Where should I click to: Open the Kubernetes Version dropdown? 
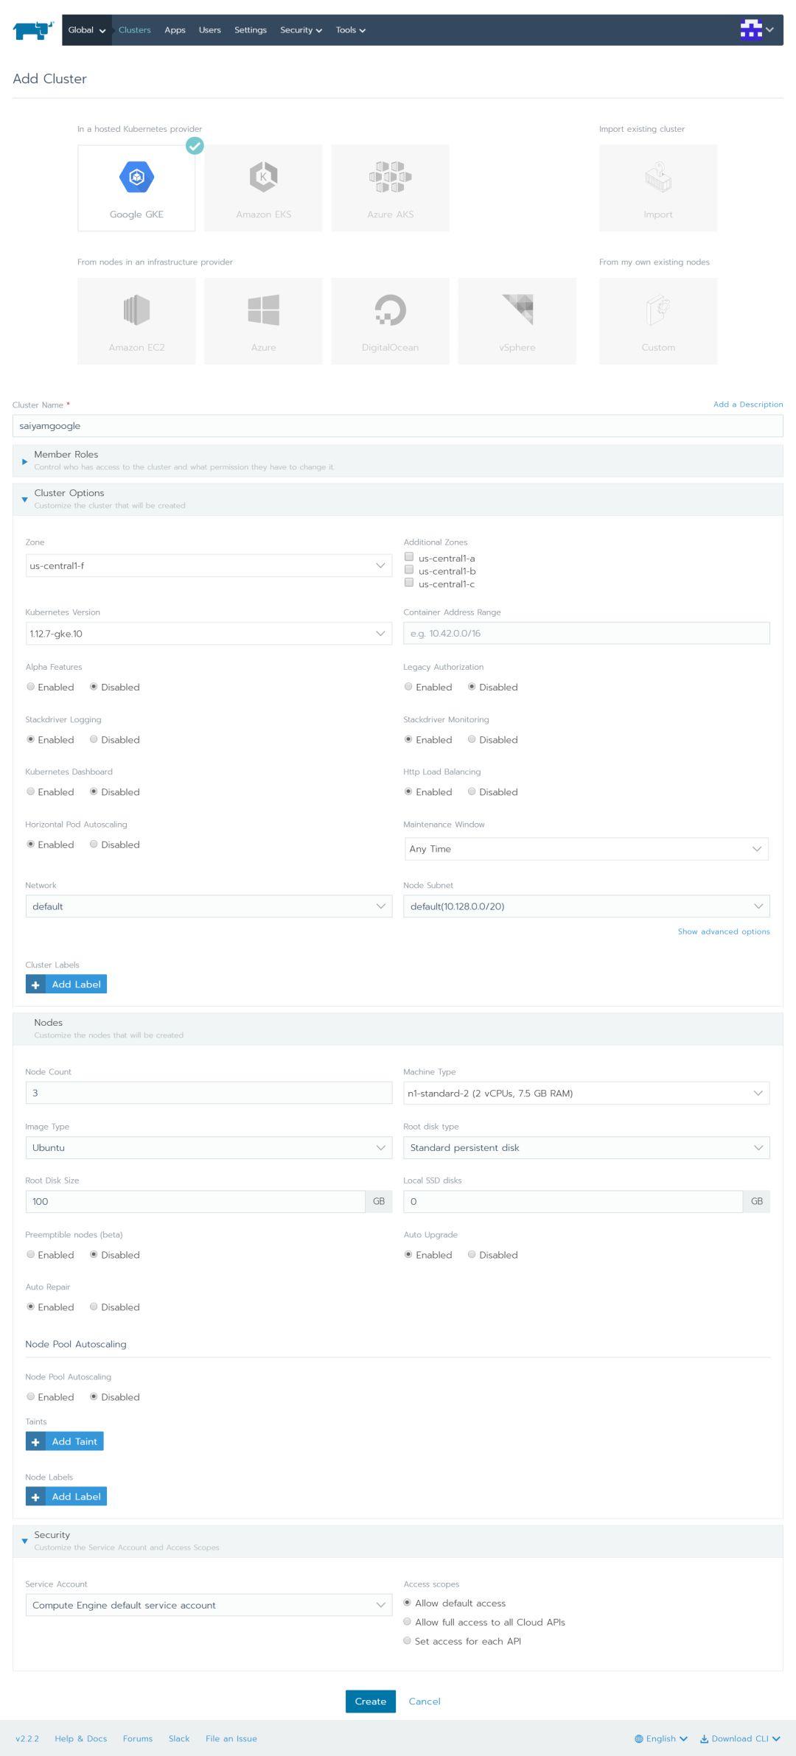209,634
